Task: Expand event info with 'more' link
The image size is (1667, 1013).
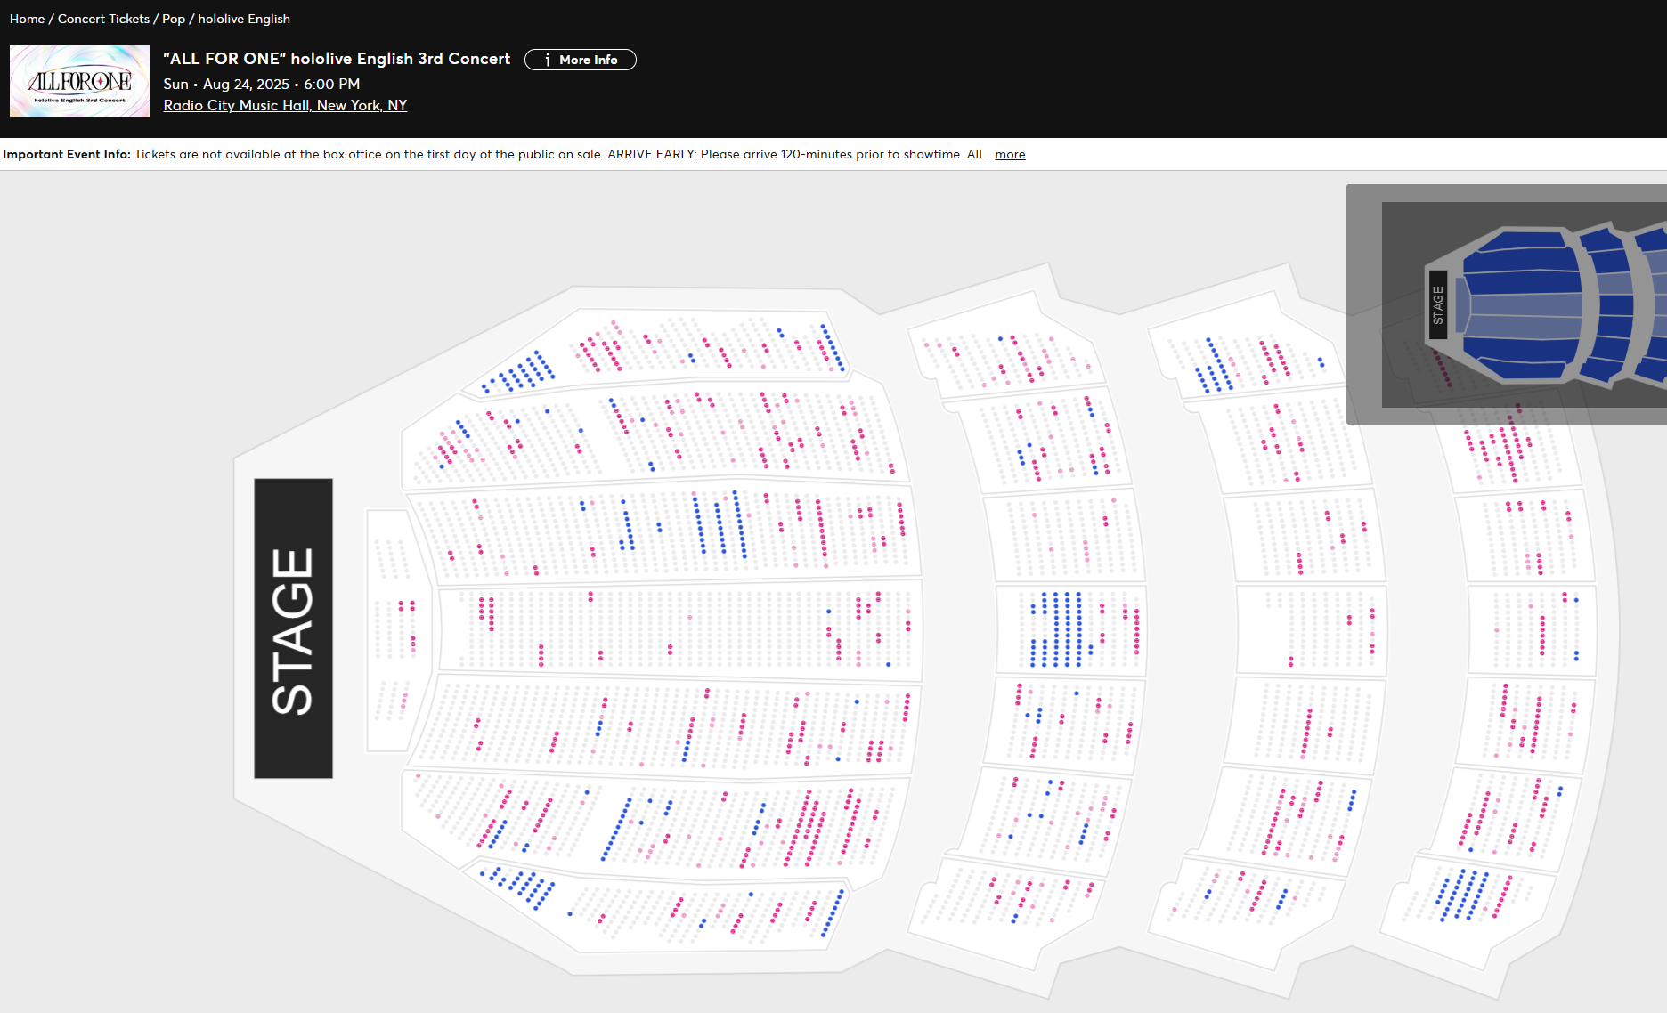Action: [x=1010, y=154]
